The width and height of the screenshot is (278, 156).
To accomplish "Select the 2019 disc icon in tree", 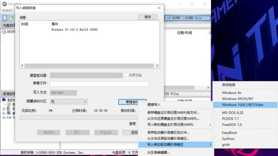I will coord(4,31).
